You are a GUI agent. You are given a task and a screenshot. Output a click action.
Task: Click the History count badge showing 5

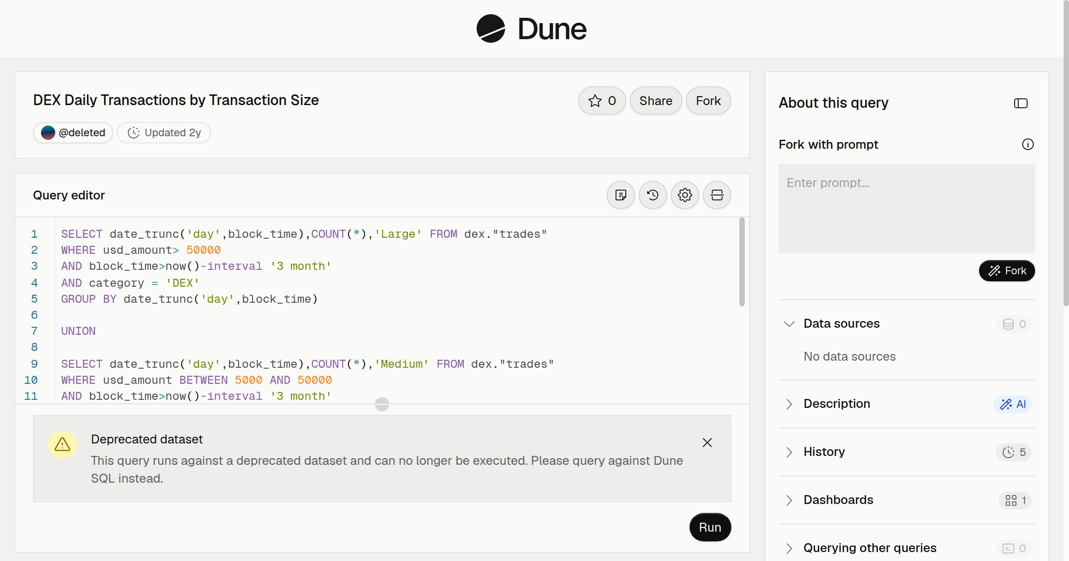tap(1014, 452)
